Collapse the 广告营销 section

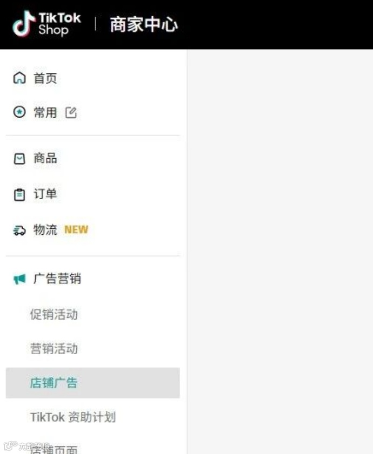point(93,279)
